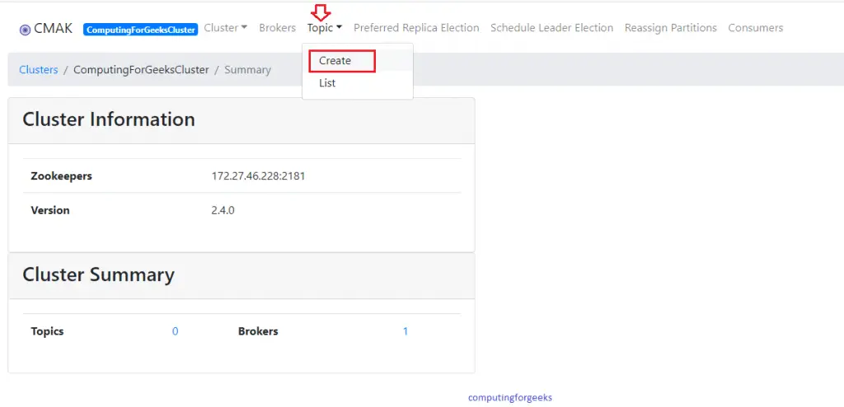
Task: Open the Consumers page
Action: tap(755, 27)
